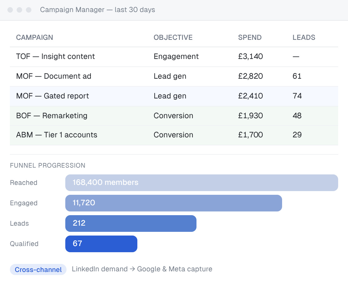Click the Reached bar showing 168,400 members

(201, 183)
